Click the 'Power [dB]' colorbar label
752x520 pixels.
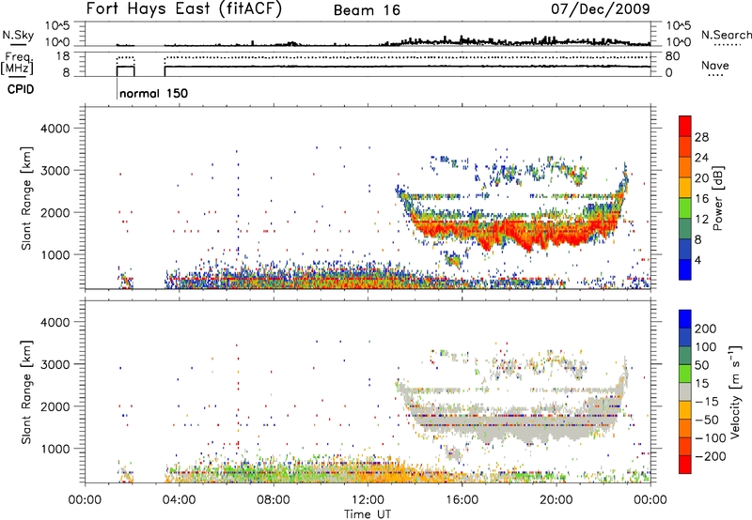coord(717,198)
